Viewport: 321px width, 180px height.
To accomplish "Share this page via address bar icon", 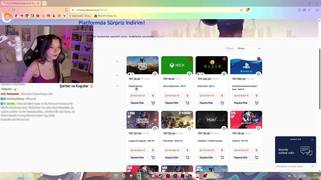I will [241, 10].
